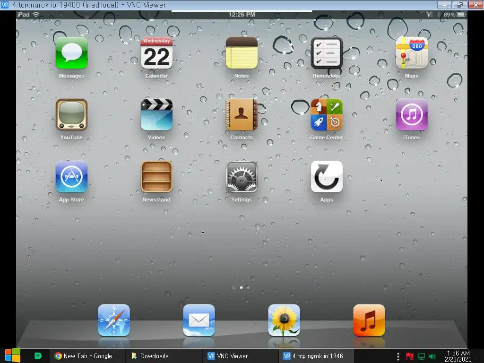Click the VNC toolbar handle at top center
484x363 pixels.
[242, 11]
